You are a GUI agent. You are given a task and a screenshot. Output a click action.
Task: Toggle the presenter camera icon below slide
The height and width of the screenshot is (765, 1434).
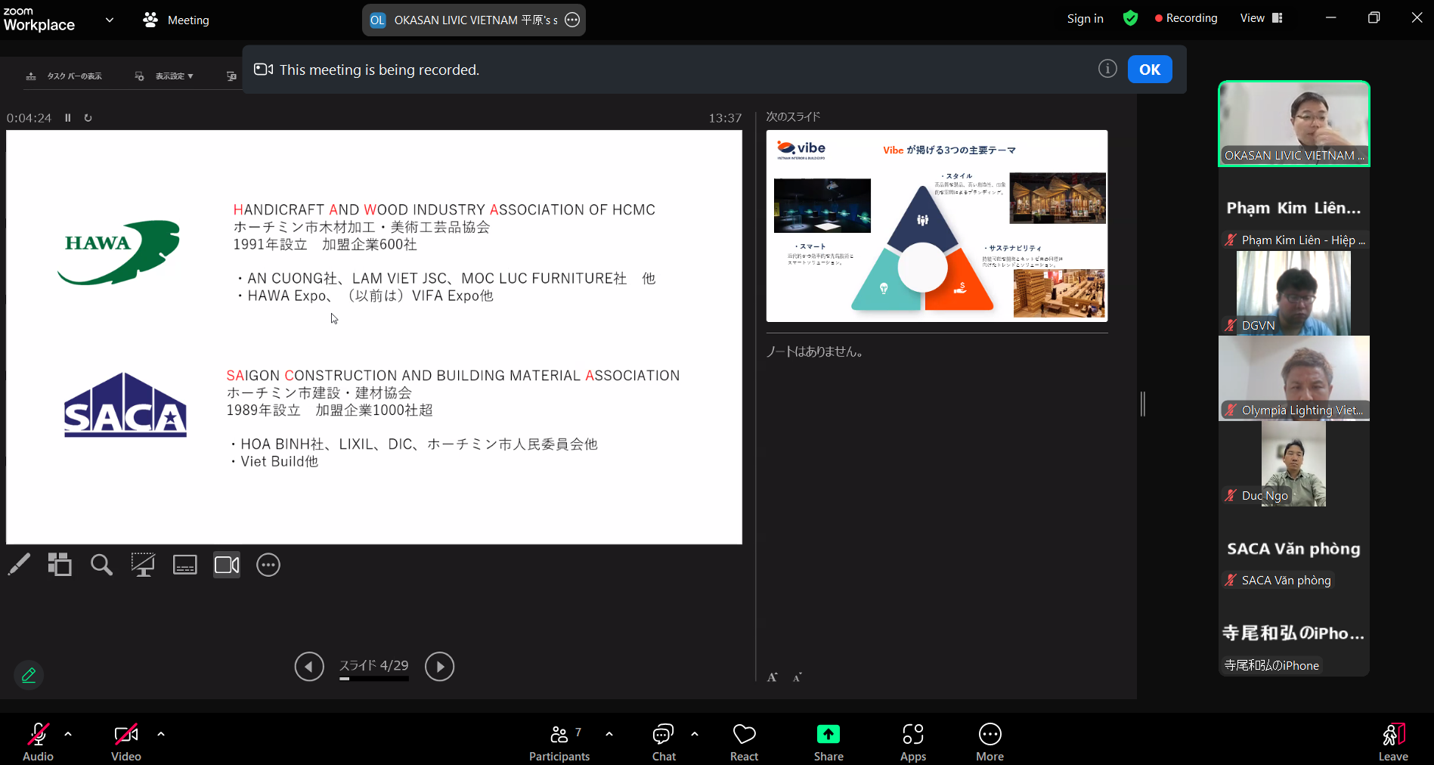[227, 565]
